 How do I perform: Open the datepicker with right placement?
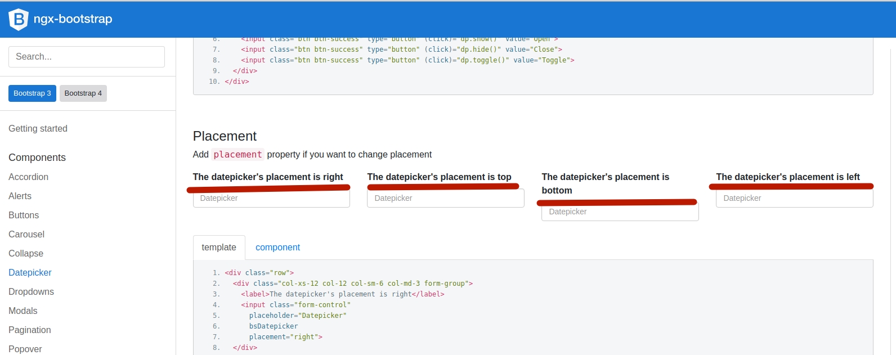271,198
